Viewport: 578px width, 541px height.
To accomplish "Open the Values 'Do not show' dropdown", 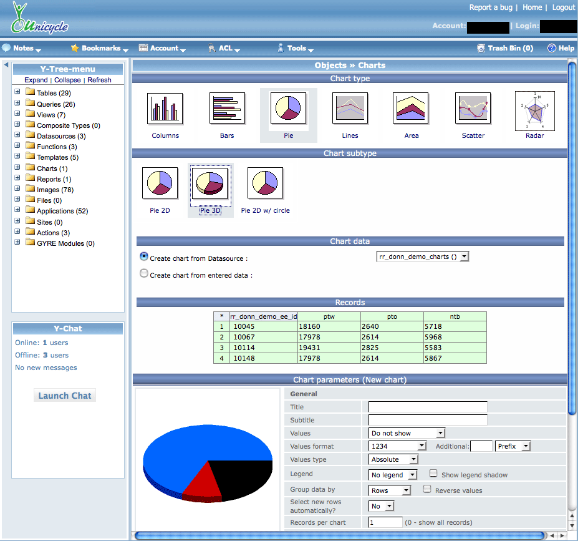I will 407,433.
